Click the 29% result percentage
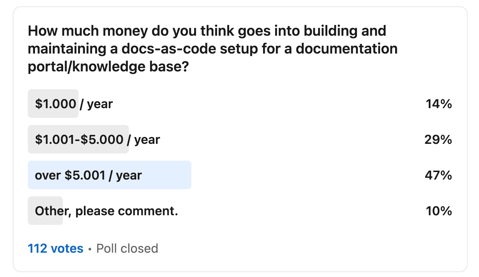Viewport: 479px width, 277px height. pos(438,140)
